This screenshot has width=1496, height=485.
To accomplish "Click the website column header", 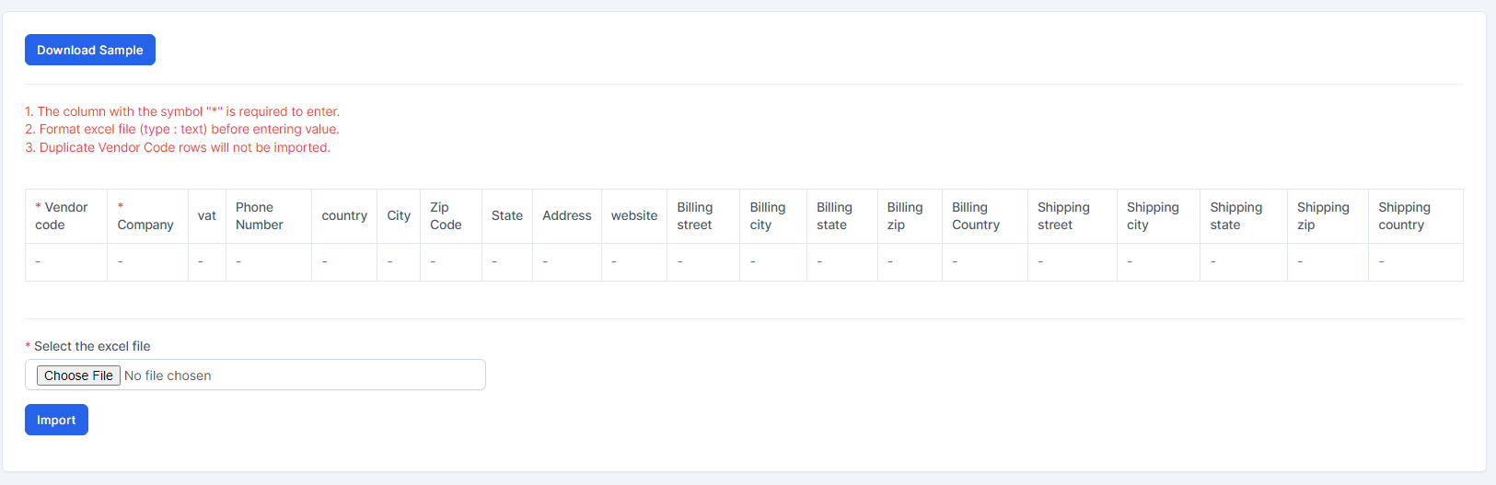I will 634,216.
